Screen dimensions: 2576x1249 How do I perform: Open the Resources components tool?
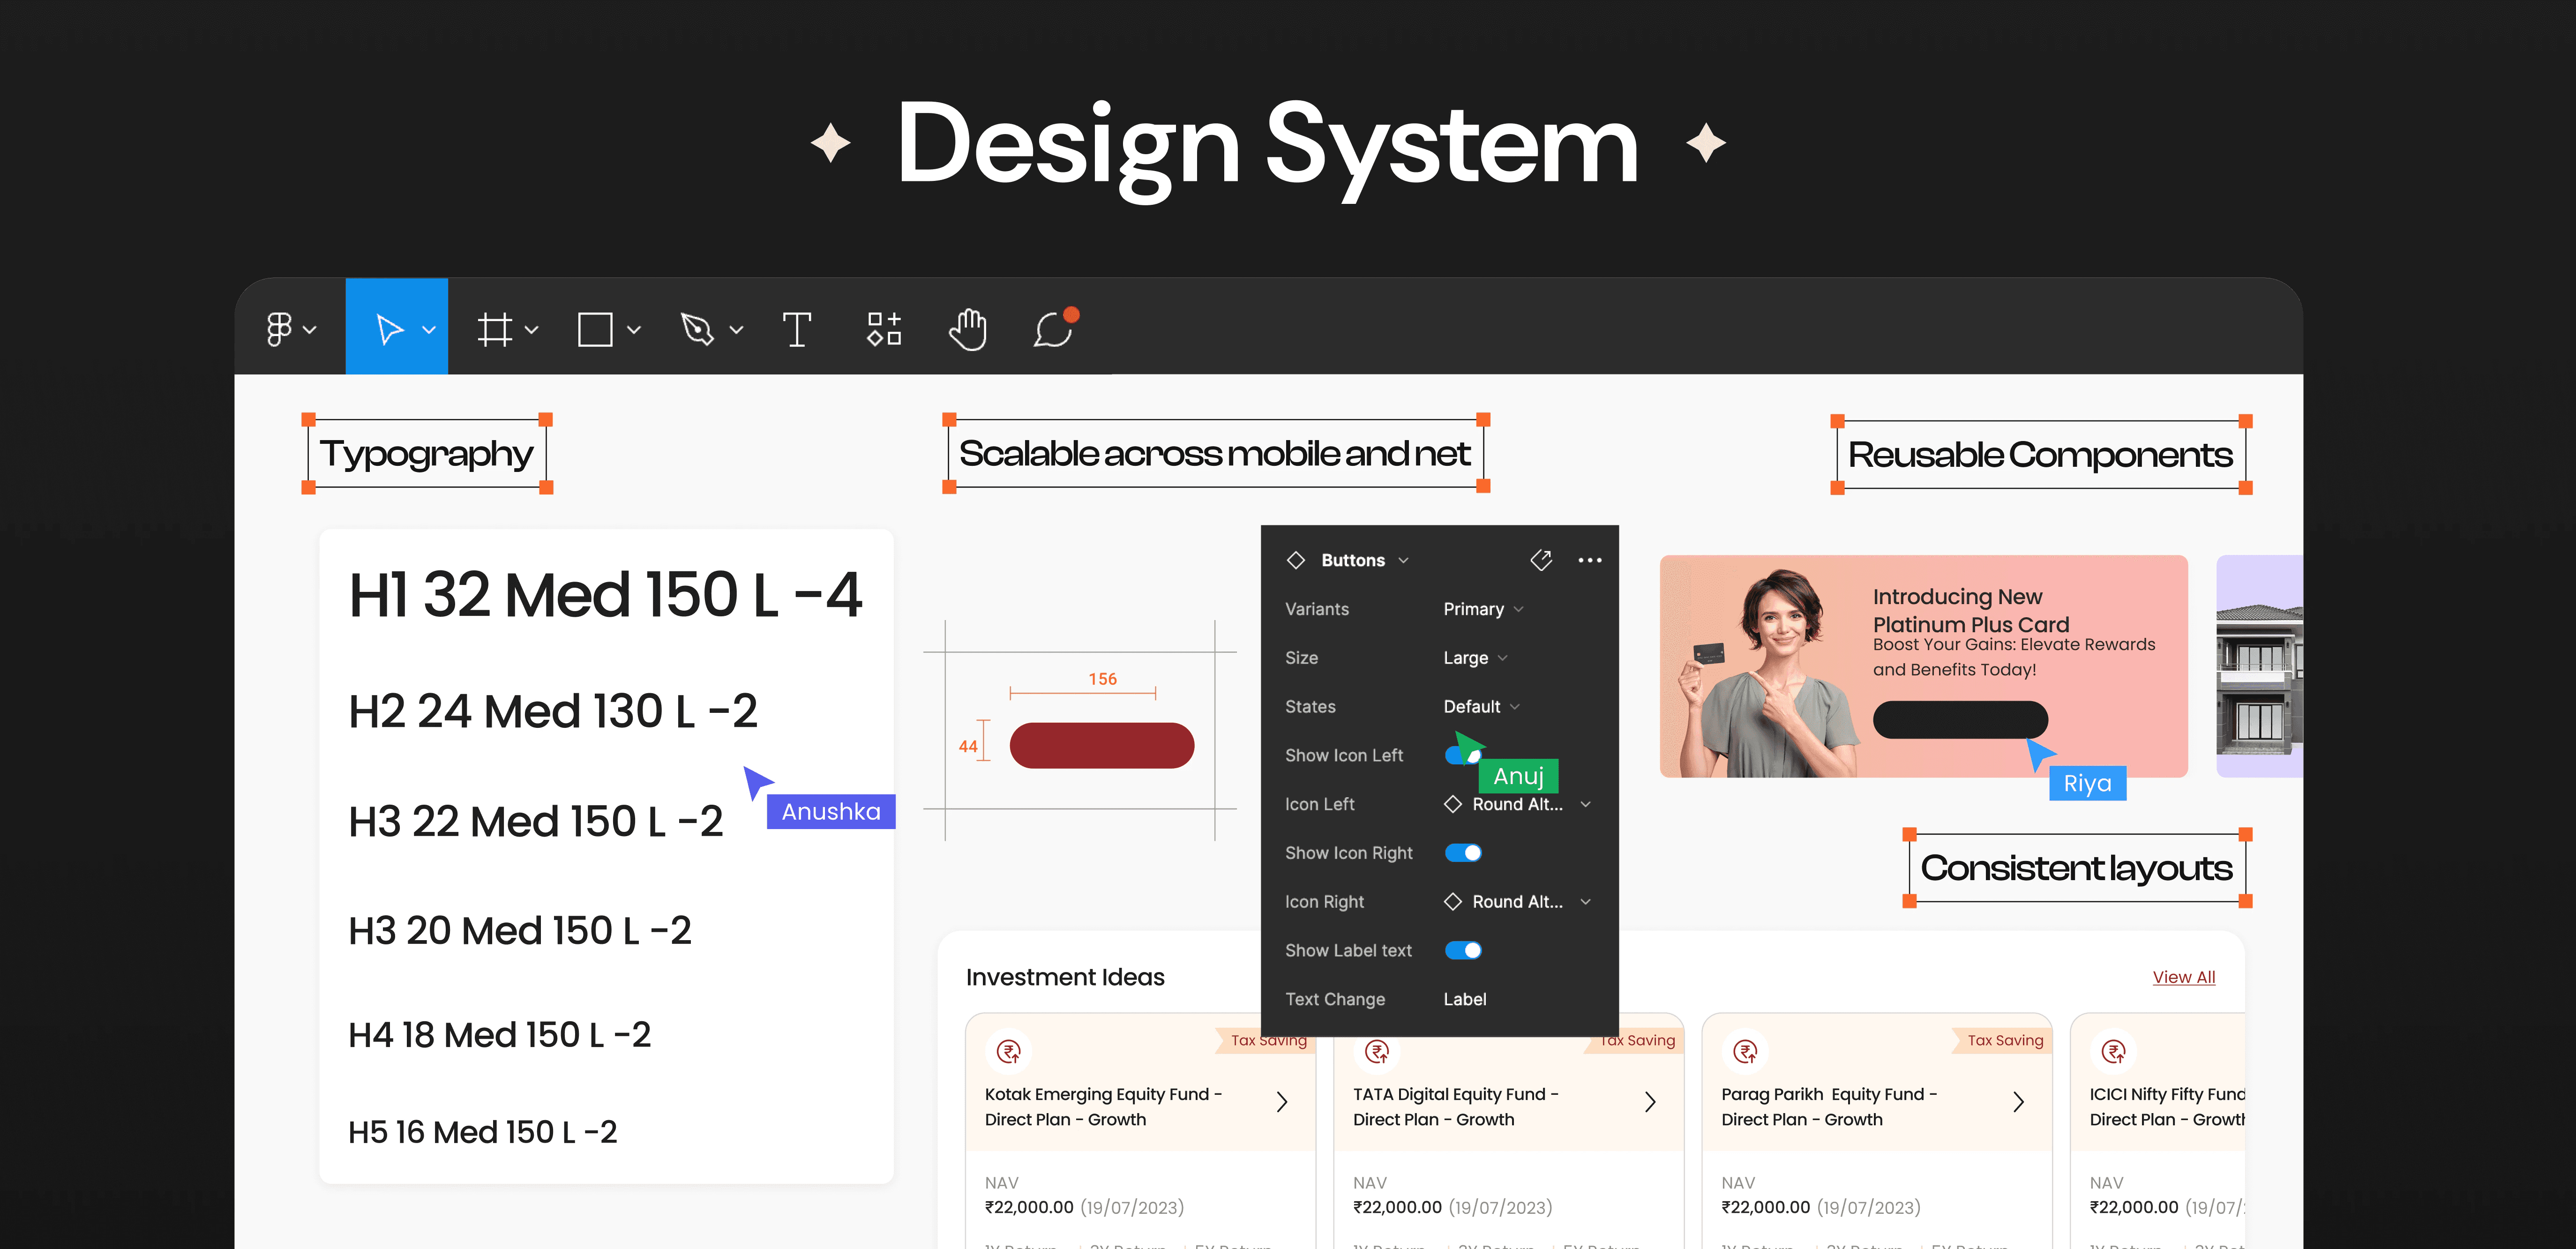[x=884, y=329]
